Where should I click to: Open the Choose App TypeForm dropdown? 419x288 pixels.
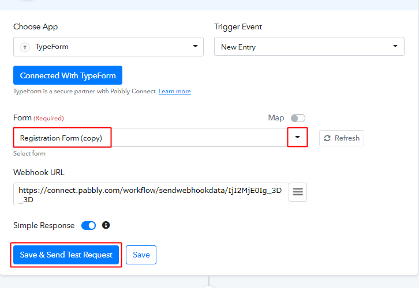[x=109, y=47]
